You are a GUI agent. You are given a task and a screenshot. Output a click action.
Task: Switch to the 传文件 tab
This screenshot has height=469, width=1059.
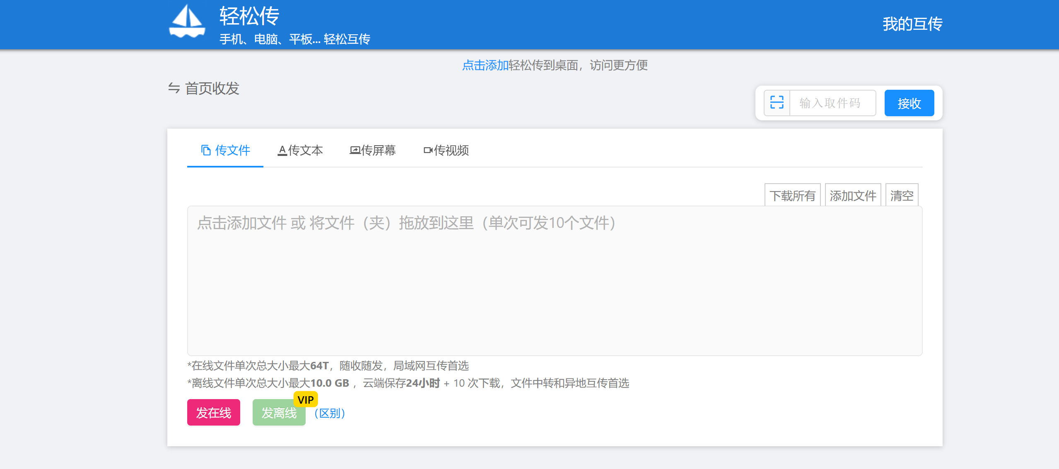[225, 150]
